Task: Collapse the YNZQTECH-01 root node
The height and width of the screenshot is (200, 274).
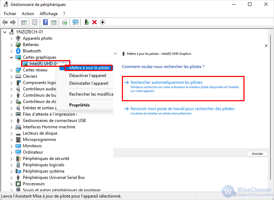Action: coord(5,32)
